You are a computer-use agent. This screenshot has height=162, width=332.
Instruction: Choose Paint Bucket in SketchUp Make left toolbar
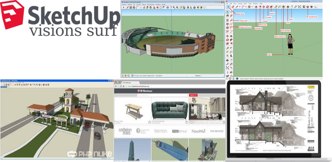coord(227,15)
